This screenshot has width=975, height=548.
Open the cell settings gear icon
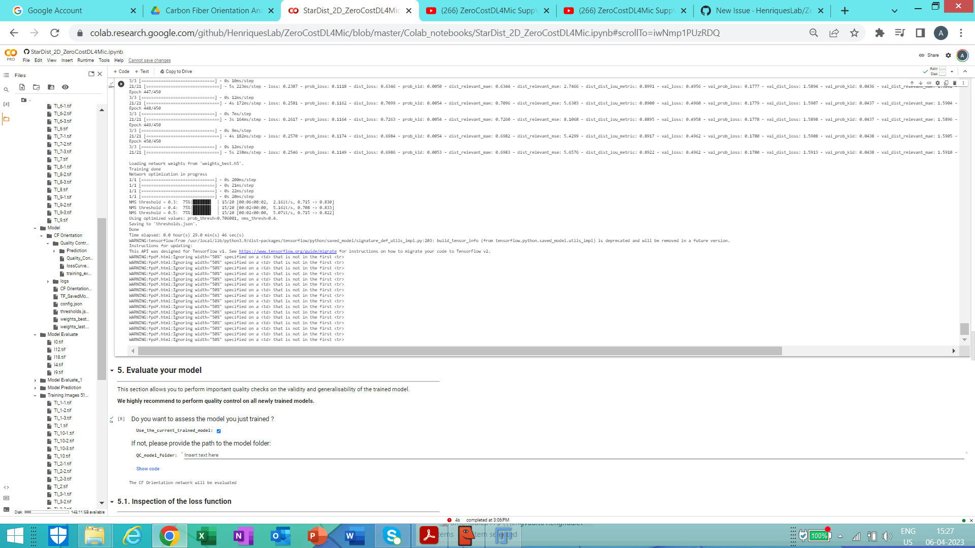pos(937,83)
